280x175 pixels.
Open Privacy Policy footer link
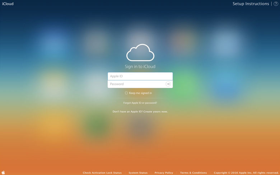(164, 173)
